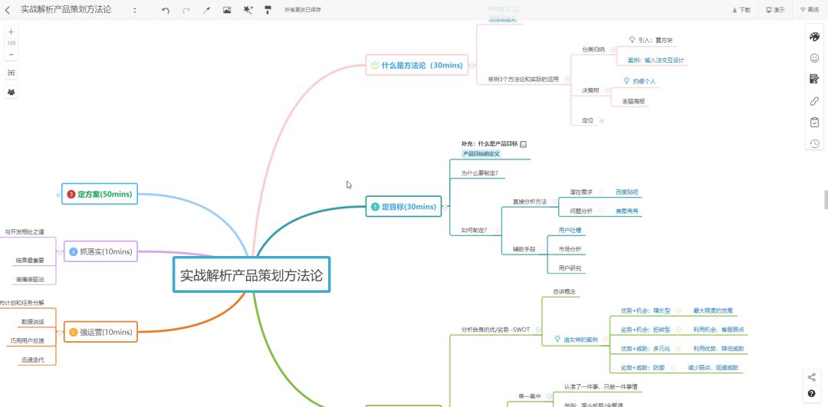Image resolution: width=828 pixels, height=407 pixels.
Task: Click the vertical scrollbar thumb at right edge
Action: click(x=826, y=199)
